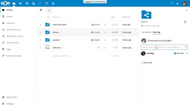Image resolution: width=190 pixels, height=107 pixels.
Task: Click the info icon in share field
Action: pyautogui.click(x=186, y=47)
